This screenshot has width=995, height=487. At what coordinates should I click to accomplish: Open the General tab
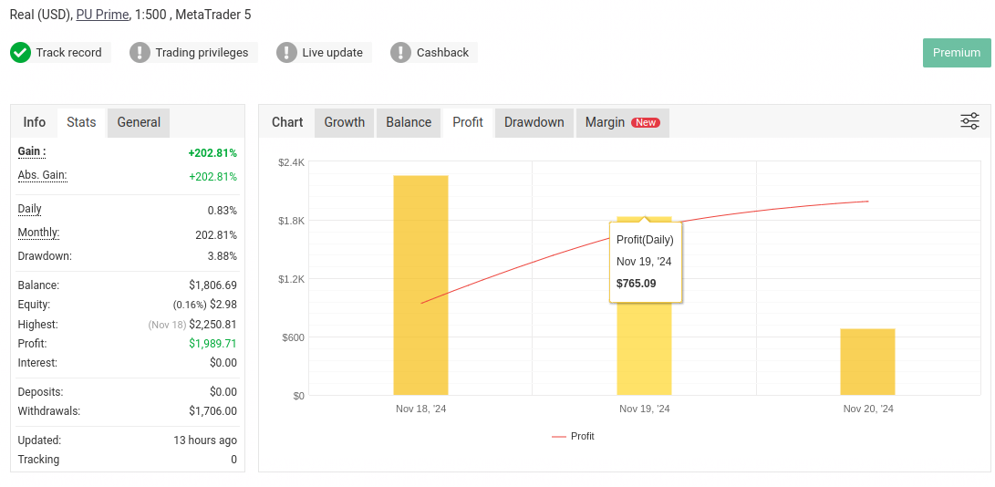[139, 122]
